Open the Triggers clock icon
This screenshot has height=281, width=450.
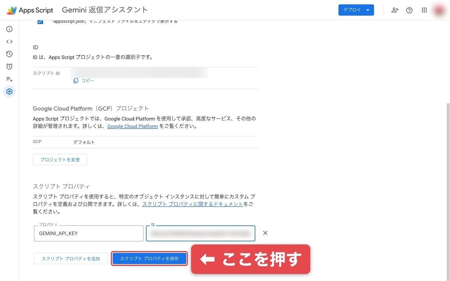click(x=9, y=67)
